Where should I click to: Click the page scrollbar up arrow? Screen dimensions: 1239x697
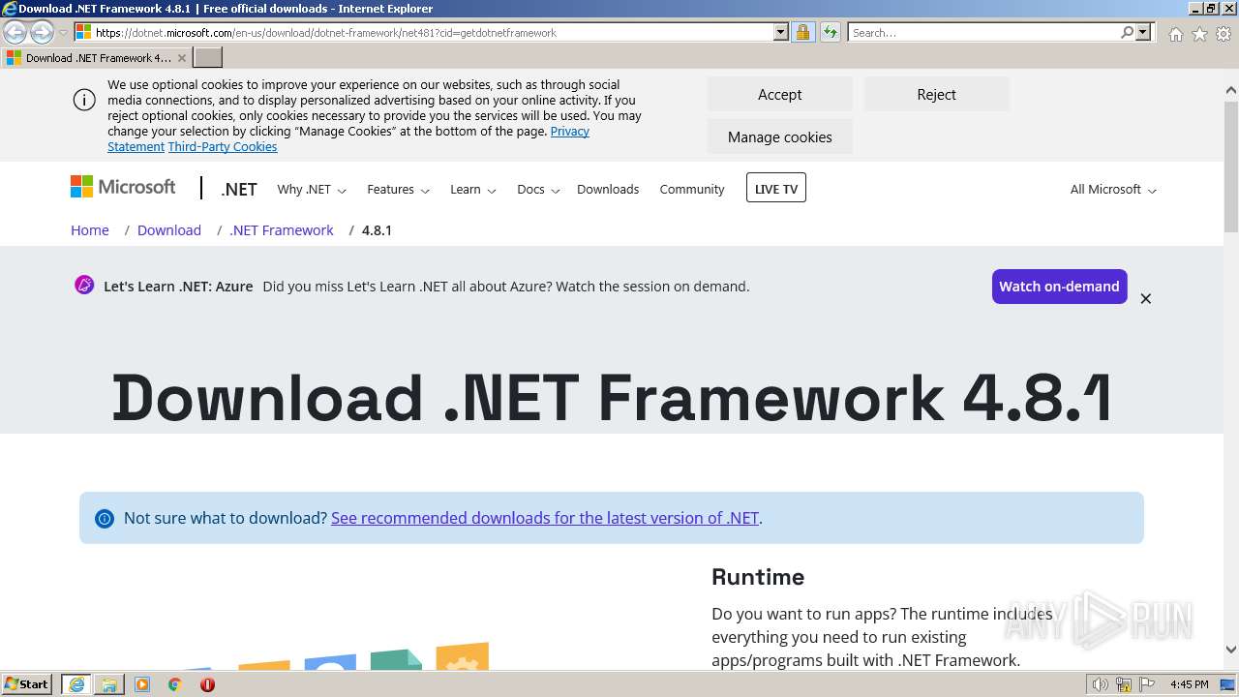tap(1230, 90)
